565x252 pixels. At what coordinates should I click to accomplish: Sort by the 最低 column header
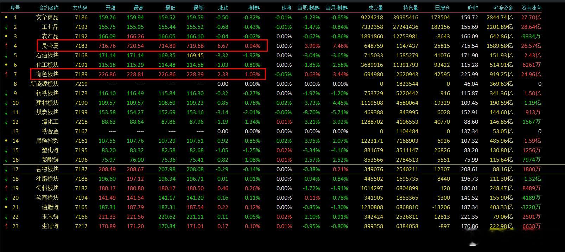(x=170, y=8)
